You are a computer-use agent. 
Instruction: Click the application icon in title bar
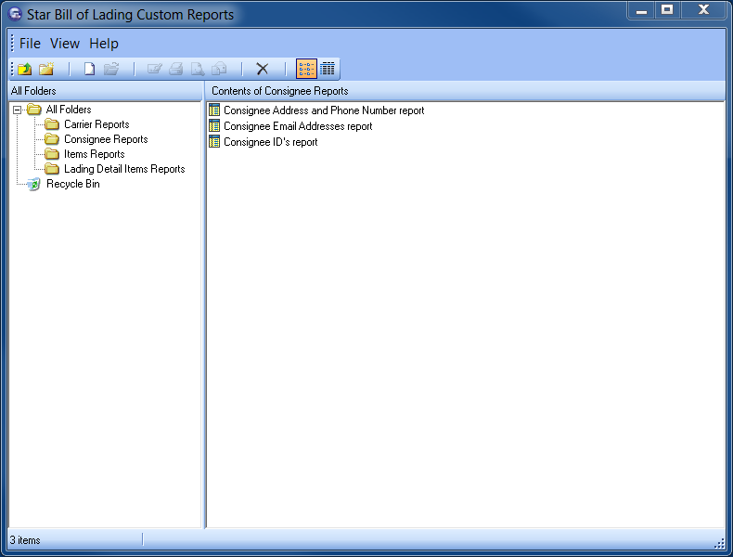pos(15,14)
